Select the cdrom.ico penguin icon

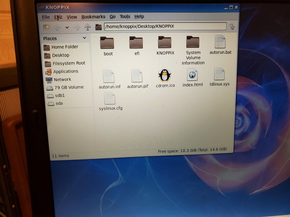click(x=165, y=75)
